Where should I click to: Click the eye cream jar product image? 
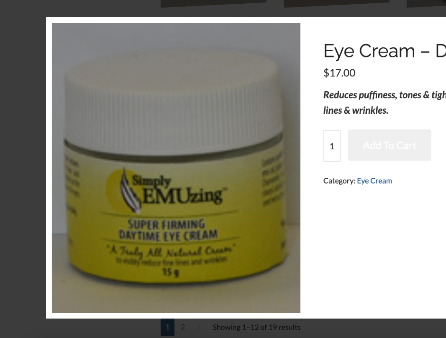pyautogui.click(x=176, y=168)
